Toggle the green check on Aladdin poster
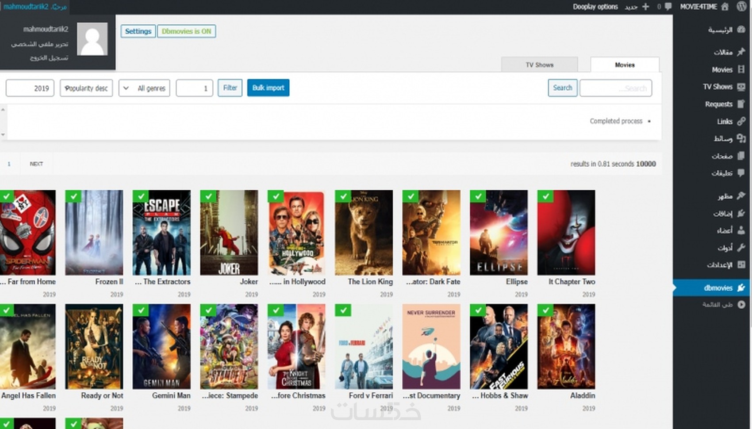 click(x=545, y=310)
